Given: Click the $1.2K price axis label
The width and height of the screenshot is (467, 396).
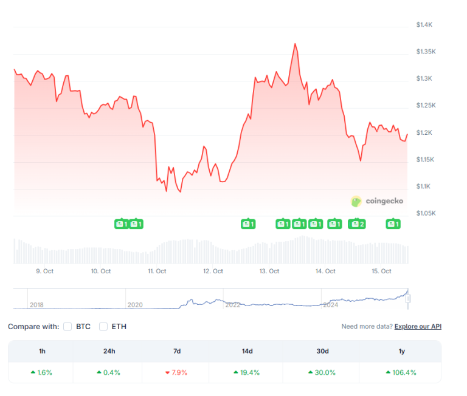Looking at the screenshot, I should (424, 132).
